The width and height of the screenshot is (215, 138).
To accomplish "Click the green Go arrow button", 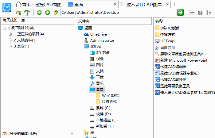I will [181, 13].
